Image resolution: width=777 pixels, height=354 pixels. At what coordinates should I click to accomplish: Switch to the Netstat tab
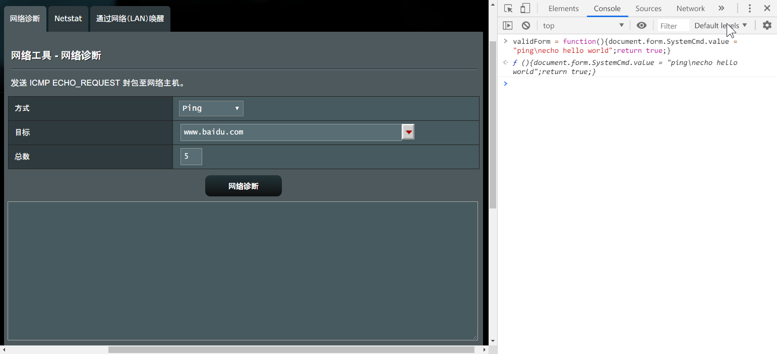pyautogui.click(x=68, y=19)
